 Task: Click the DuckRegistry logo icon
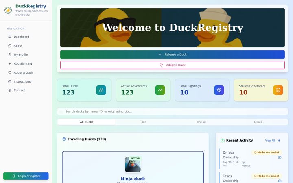coord(8,10)
